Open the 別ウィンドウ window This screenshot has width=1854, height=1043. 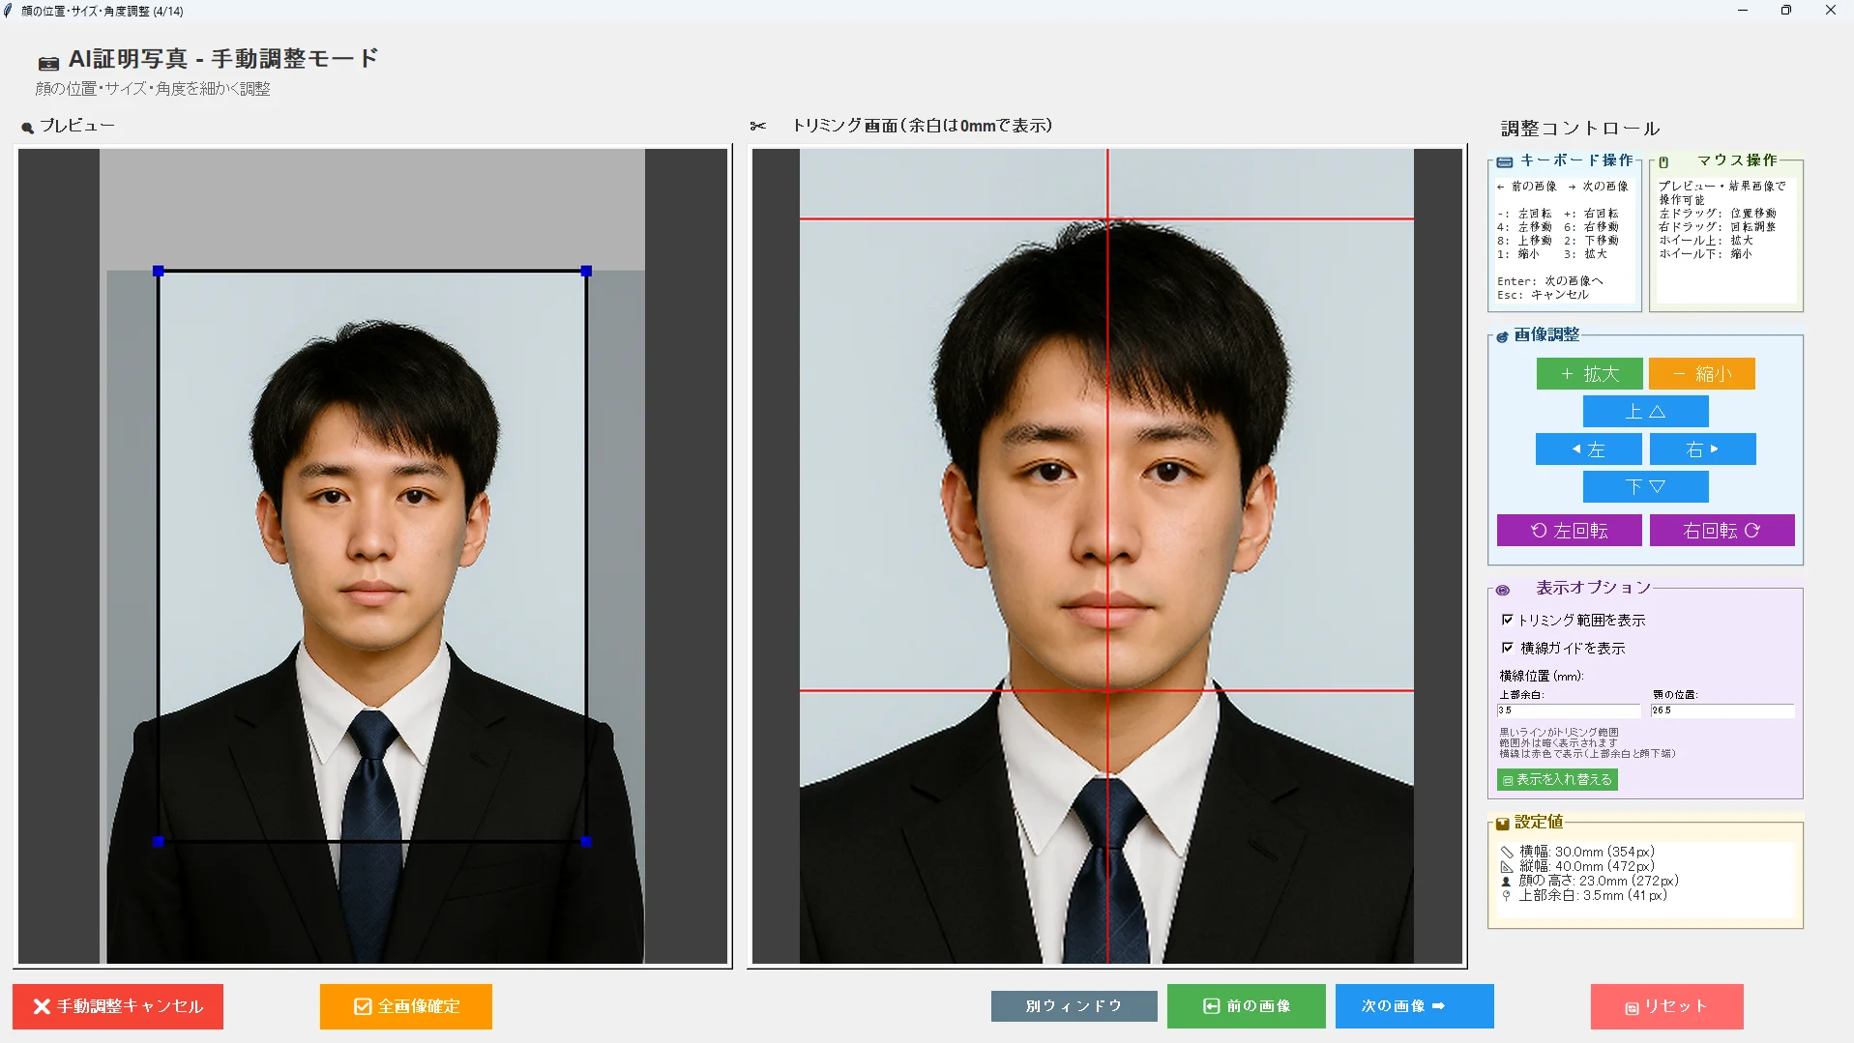1074,1005
